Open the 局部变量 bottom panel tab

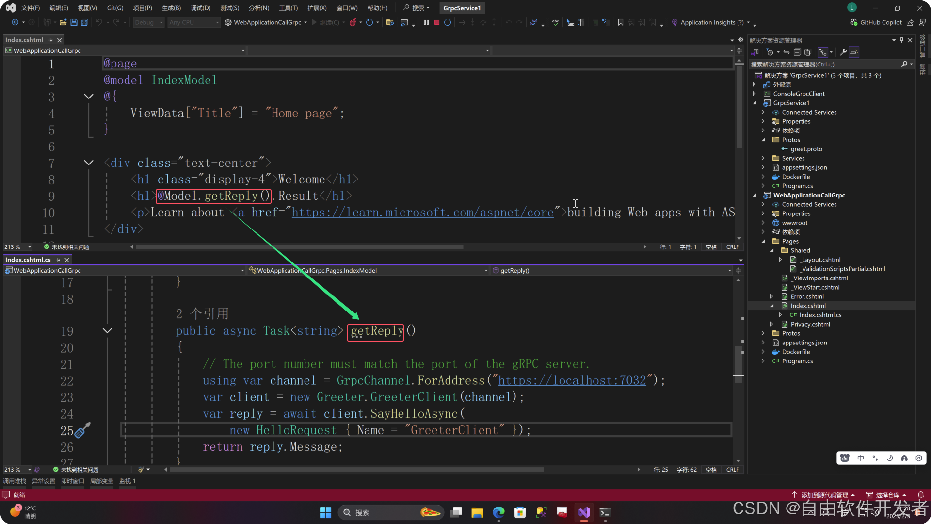coord(101,481)
